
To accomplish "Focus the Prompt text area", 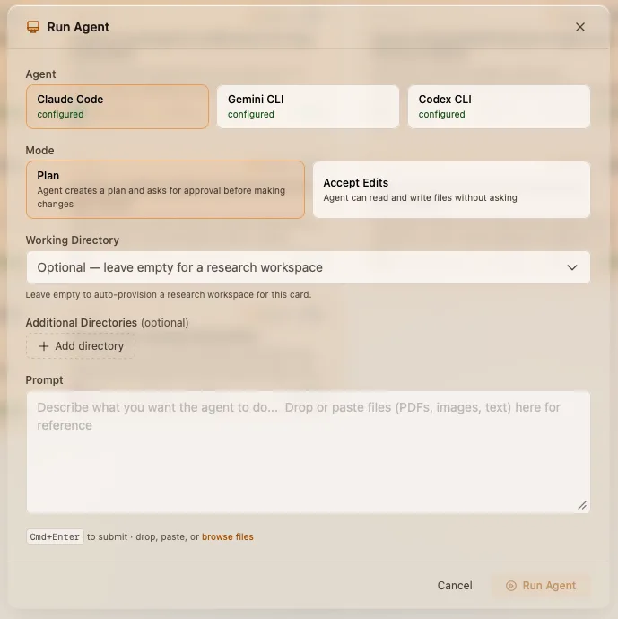I will click(x=309, y=452).
